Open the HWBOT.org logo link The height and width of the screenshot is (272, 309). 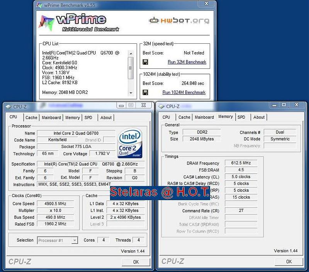[x=179, y=20]
